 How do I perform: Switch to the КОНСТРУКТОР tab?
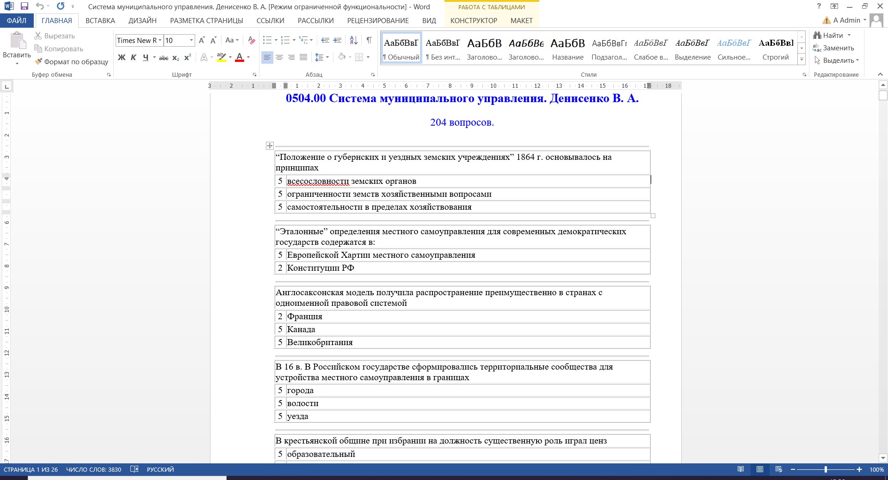tap(474, 21)
